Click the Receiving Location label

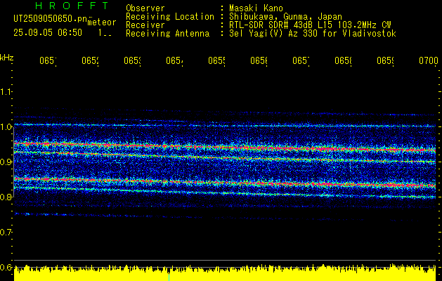coord(170,17)
